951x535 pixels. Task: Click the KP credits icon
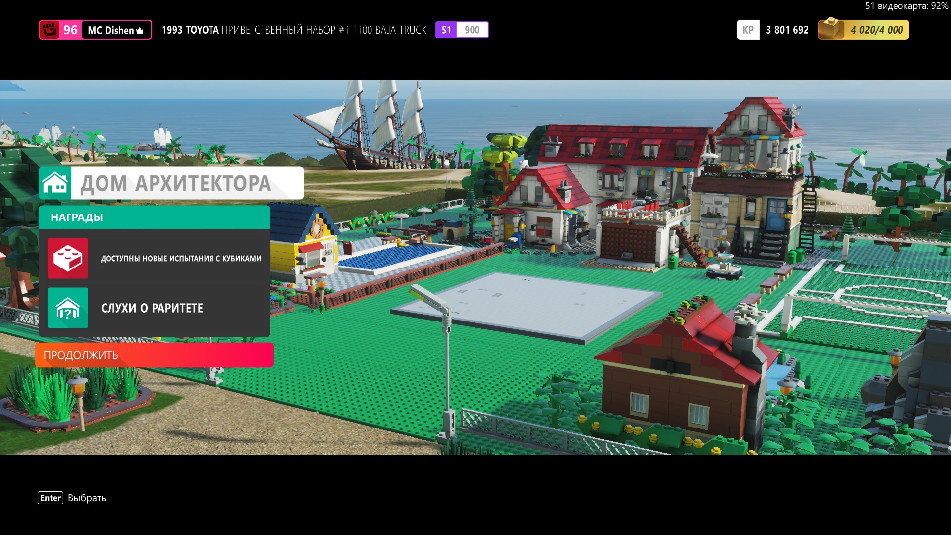tap(747, 30)
